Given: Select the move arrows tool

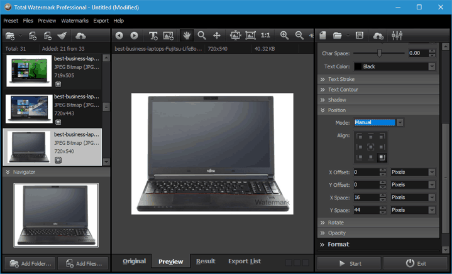Looking at the screenshot, I should pos(217,35).
